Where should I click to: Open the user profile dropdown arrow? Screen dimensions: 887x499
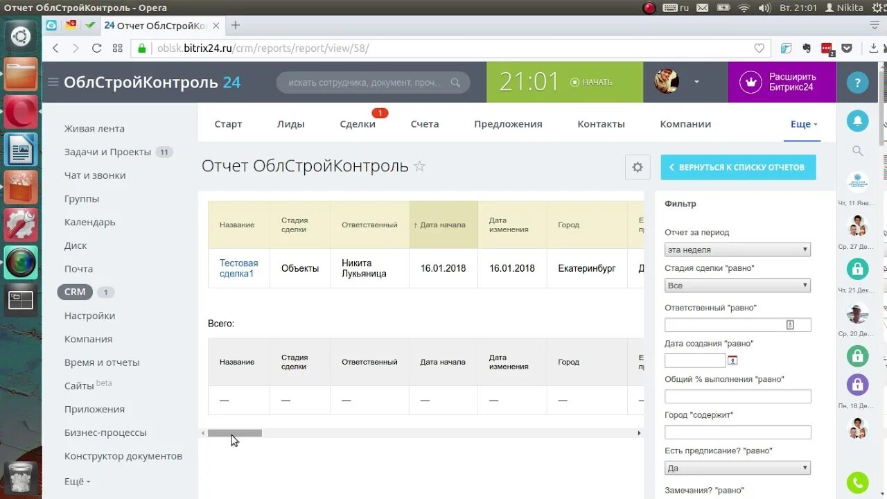696,82
